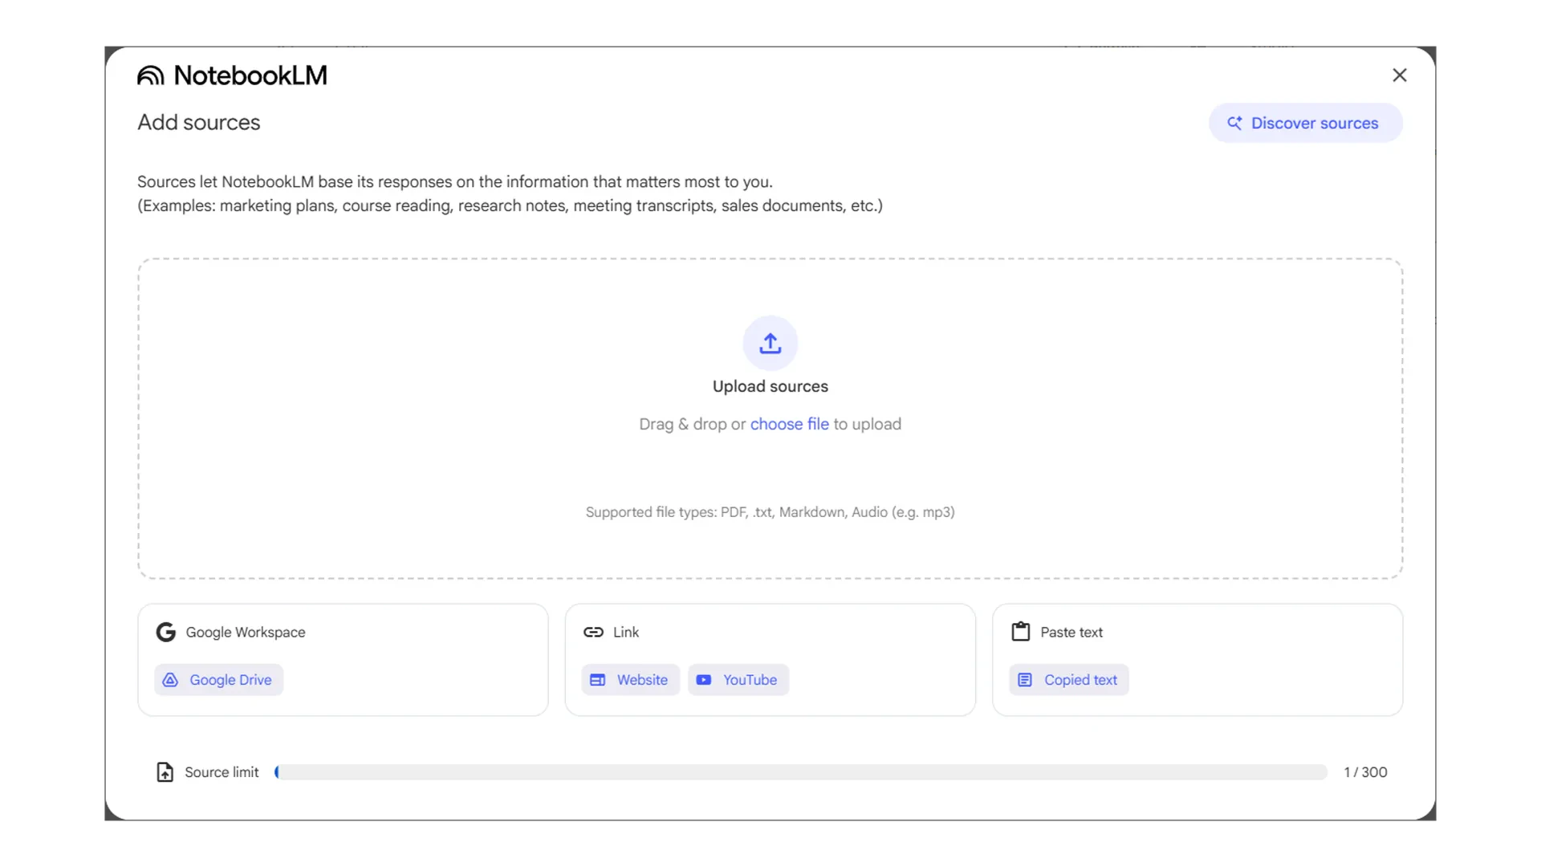Select the Google Workspace G icon
The width and height of the screenshot is (1541, 867).
165,632
